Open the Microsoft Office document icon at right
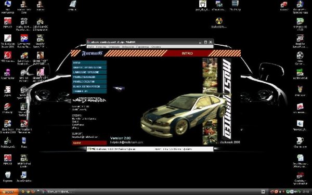312x195 pixels. pyautogui.click(x=300, y=158)
